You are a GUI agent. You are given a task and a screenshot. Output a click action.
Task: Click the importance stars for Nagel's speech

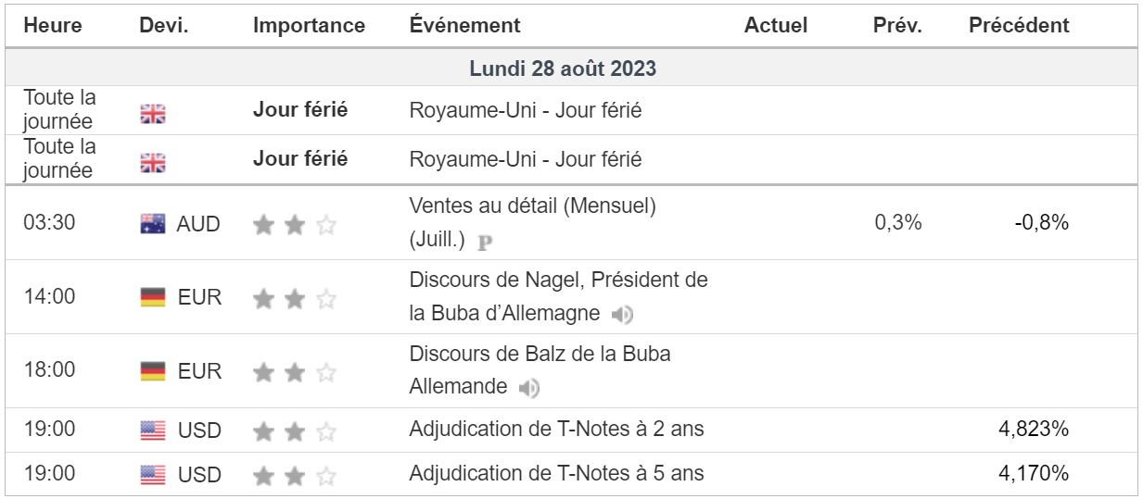pos(294,298)
